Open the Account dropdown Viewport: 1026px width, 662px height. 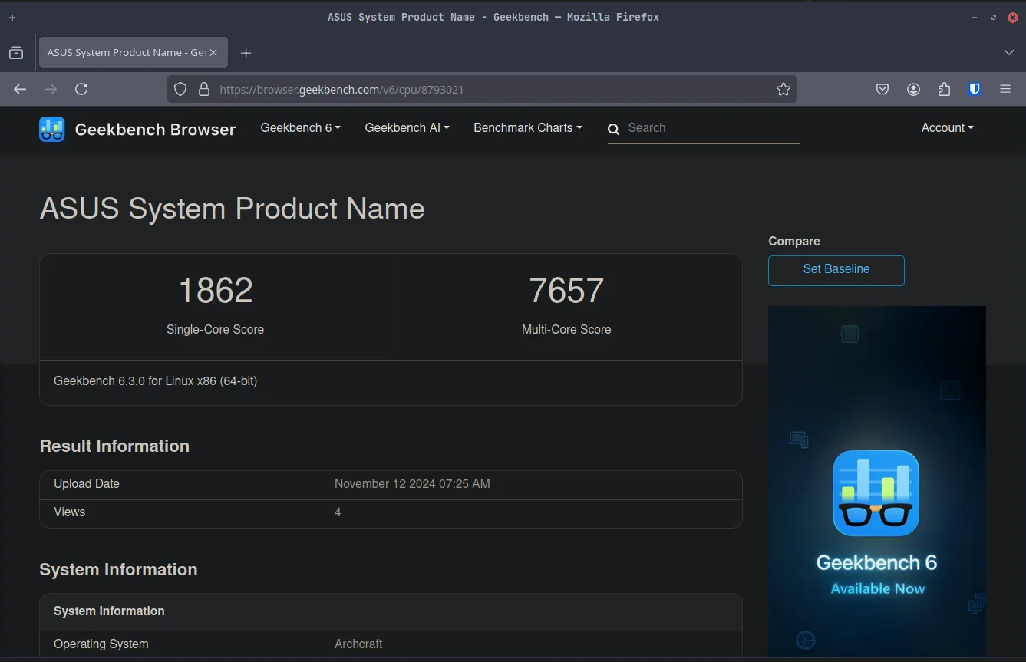click(x=947, y=128)
